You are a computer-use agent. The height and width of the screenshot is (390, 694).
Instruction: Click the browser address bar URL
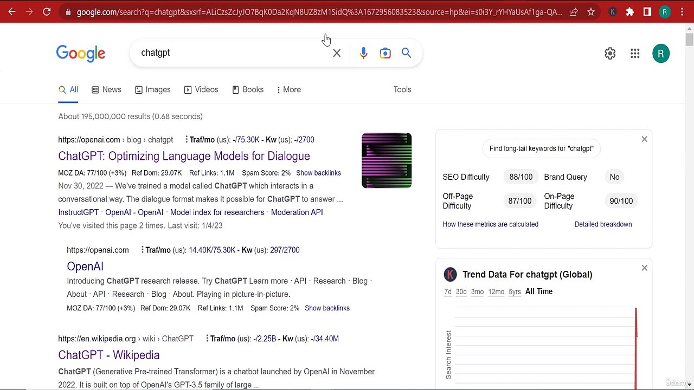click(x=319, y=11)
